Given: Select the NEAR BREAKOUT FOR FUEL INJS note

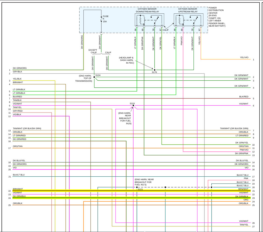Looking at the screenshot, I should 125,118.
